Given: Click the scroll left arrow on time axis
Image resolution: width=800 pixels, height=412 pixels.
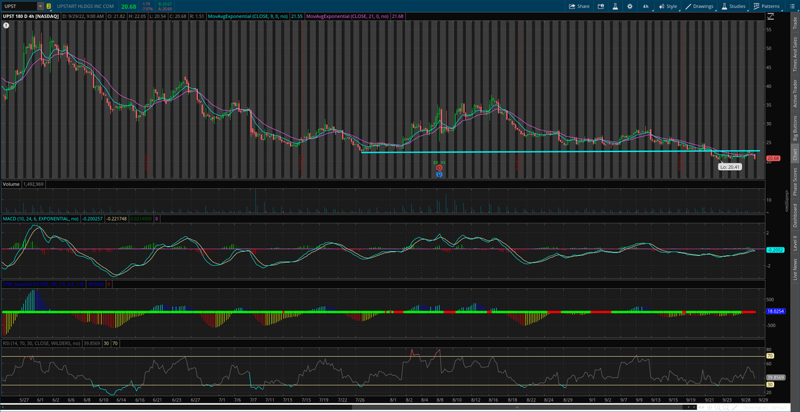Looking at the screenshot, I should 3,407.
